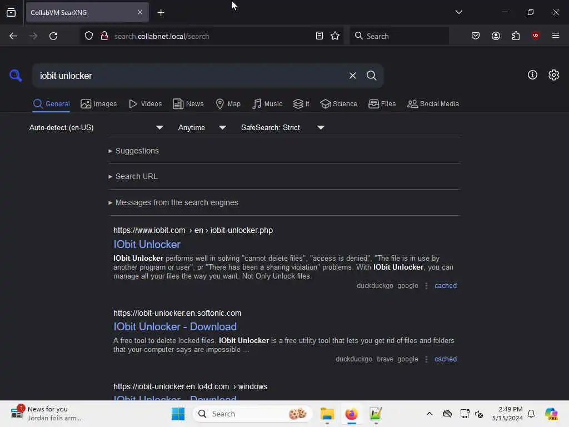Switch to It tab

[x=301, y=104]
